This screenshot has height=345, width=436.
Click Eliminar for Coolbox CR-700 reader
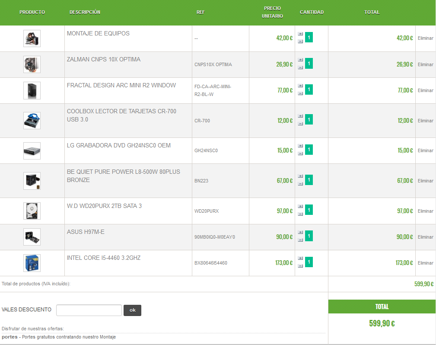pos(426,121)
